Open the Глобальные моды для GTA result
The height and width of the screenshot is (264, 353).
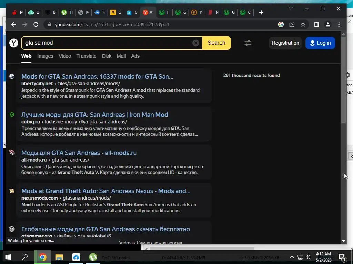point(105,229)
